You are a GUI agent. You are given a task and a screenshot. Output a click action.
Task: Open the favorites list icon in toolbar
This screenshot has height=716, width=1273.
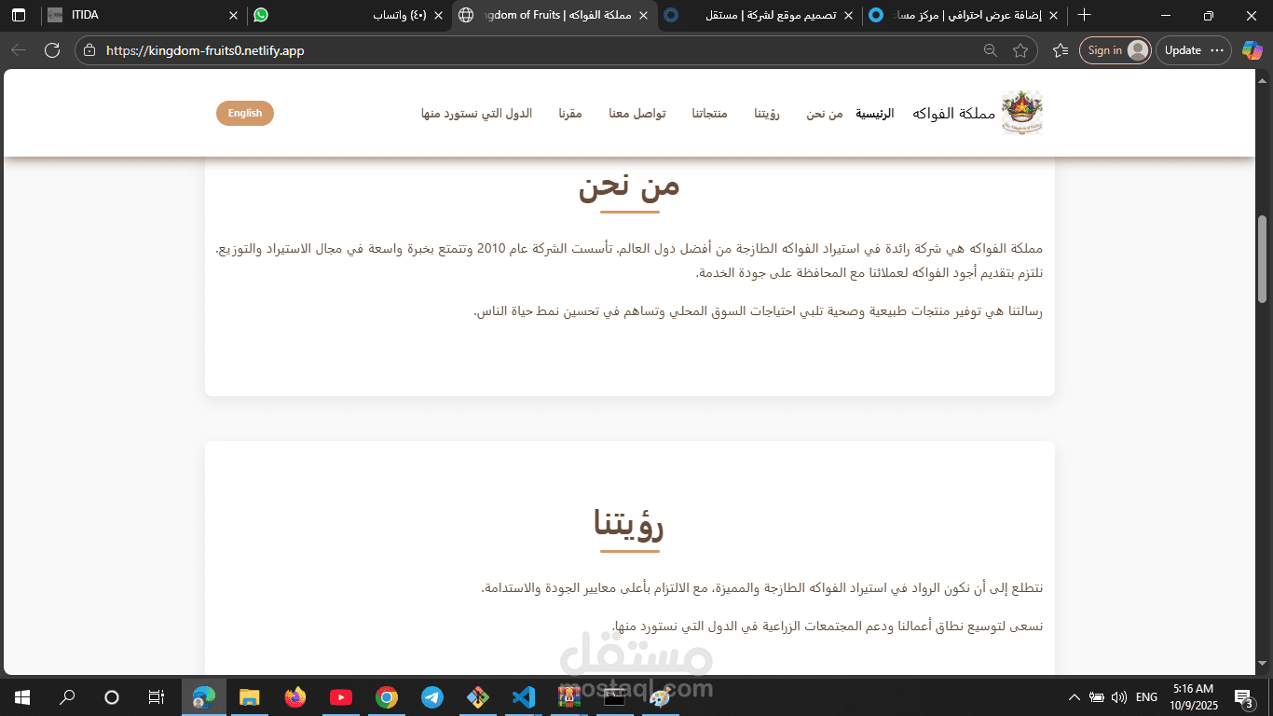tap(1060, 50)
